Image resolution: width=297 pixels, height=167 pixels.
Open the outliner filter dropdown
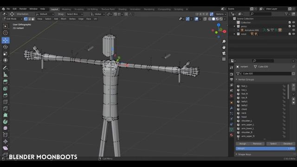coord(287,14)
